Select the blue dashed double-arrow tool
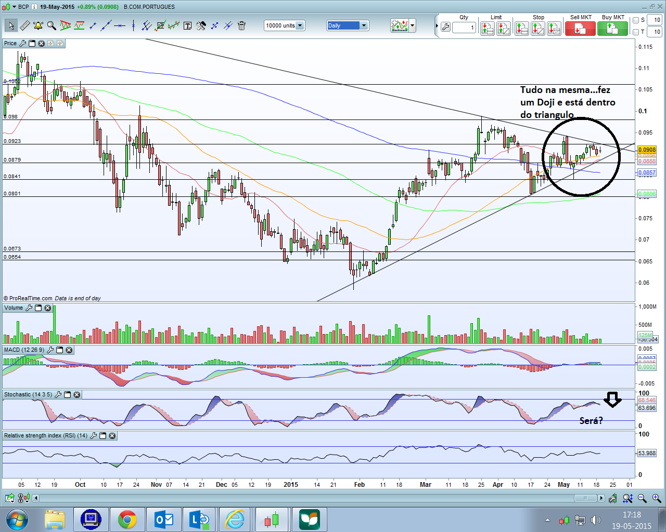The height and width of the screenshot is (532, 666). coord(214,25)
